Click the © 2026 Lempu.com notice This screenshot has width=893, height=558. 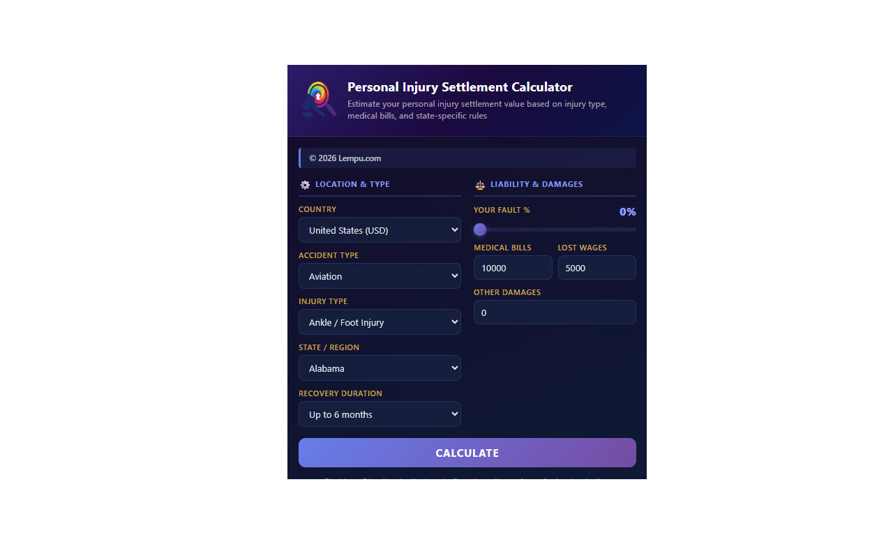pyautogui.click(x=345, y=158)
